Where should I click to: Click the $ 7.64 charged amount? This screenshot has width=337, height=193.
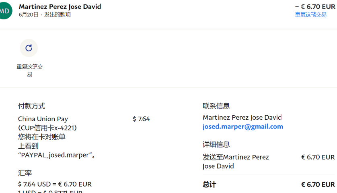tap(141, 119)
